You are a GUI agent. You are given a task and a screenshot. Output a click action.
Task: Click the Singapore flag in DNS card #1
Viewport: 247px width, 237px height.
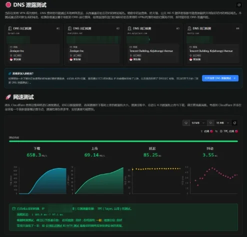(11, 59)
